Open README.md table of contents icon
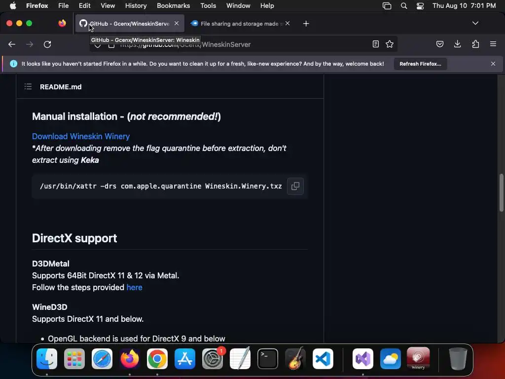 tap(28, 86)
